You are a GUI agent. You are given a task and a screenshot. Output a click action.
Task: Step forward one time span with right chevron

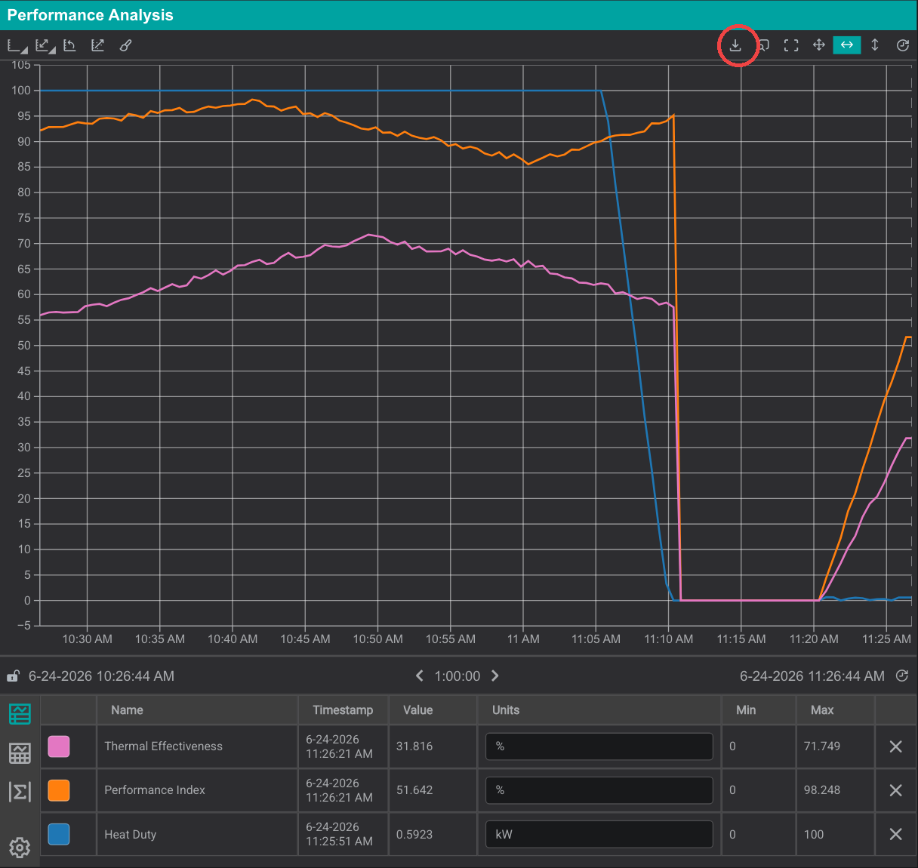coord(495,676)
